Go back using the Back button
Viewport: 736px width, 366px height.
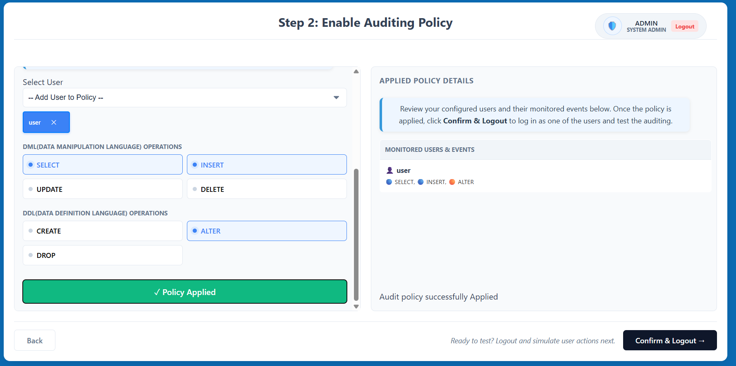(35, 340)
